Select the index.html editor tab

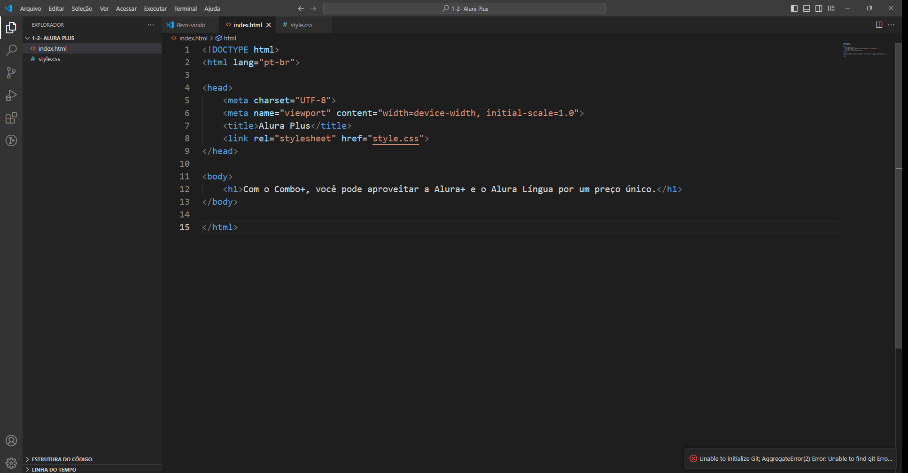pos(248,25)
